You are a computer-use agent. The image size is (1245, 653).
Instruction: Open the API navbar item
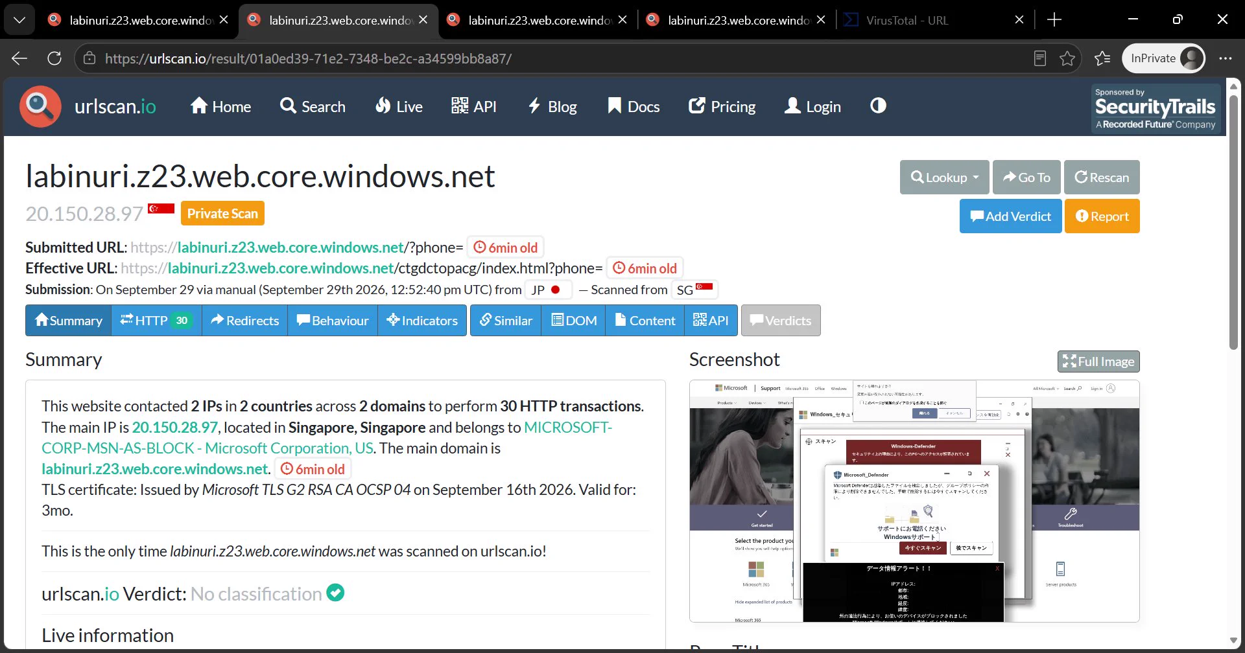pos(474,106)
